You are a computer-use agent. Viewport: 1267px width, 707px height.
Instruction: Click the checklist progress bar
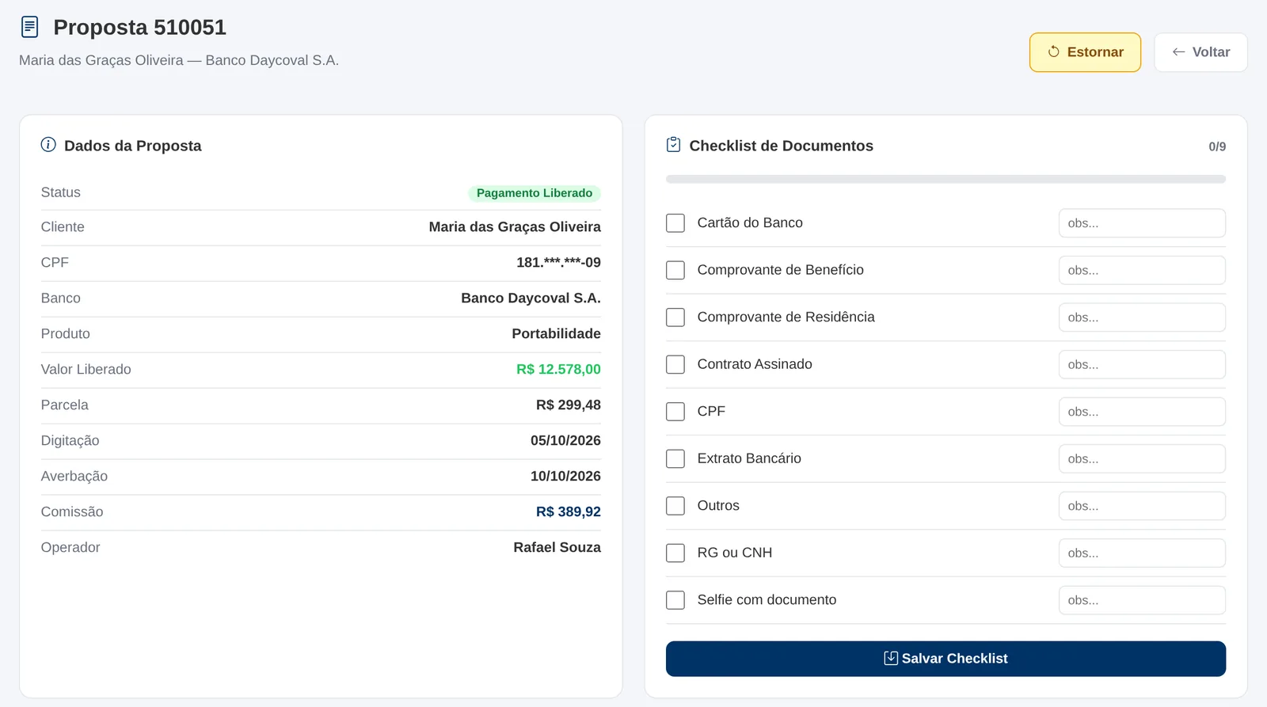[x=945, y=180]
